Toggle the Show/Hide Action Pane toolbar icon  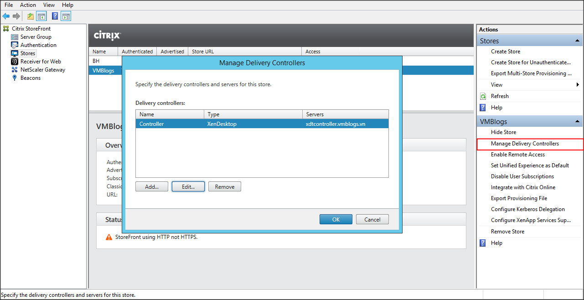(66, 16)
